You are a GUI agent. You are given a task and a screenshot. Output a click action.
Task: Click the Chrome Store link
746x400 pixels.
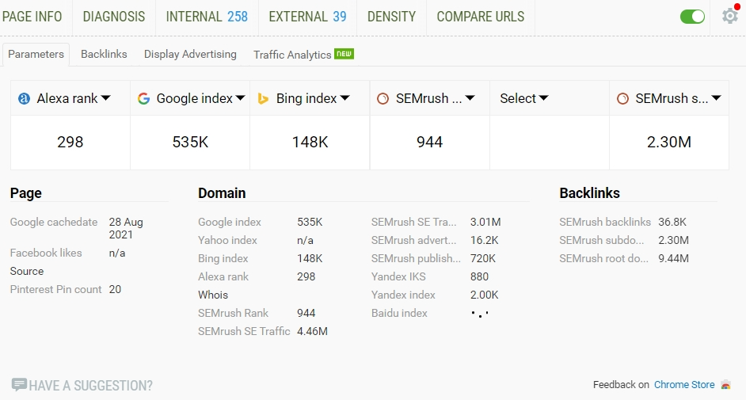pos(684,385)
